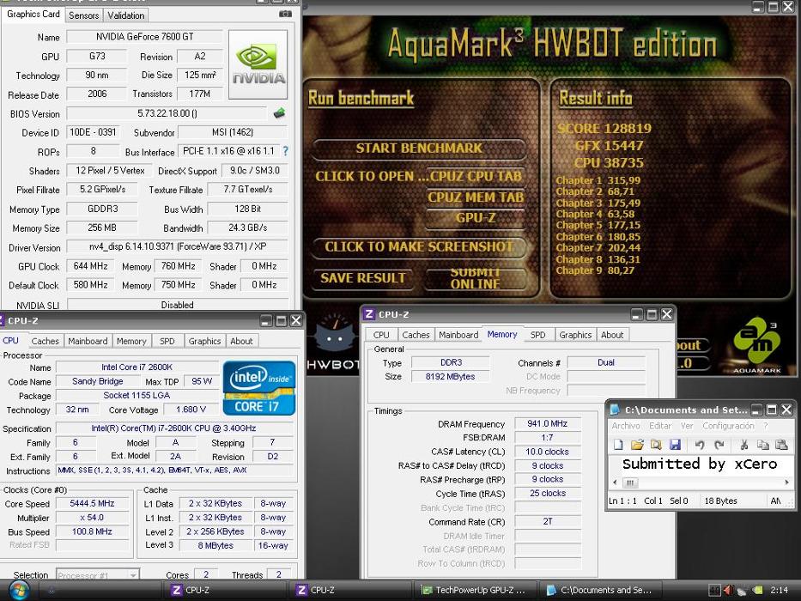The image size is (801, 601).
Task: Switch to Sensors tab in GPU-Z
Action: (x=84, y=15)
